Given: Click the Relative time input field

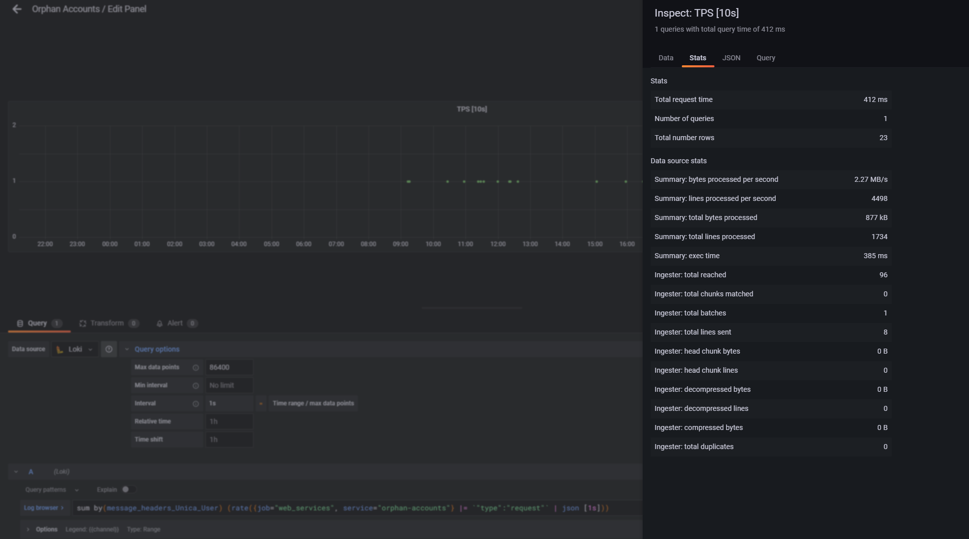Looking at the screenshot, I should click(x=229, y=421).
